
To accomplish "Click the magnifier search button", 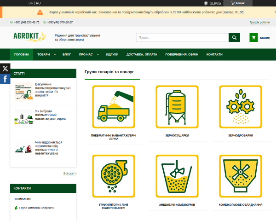I will pos(234,38).
